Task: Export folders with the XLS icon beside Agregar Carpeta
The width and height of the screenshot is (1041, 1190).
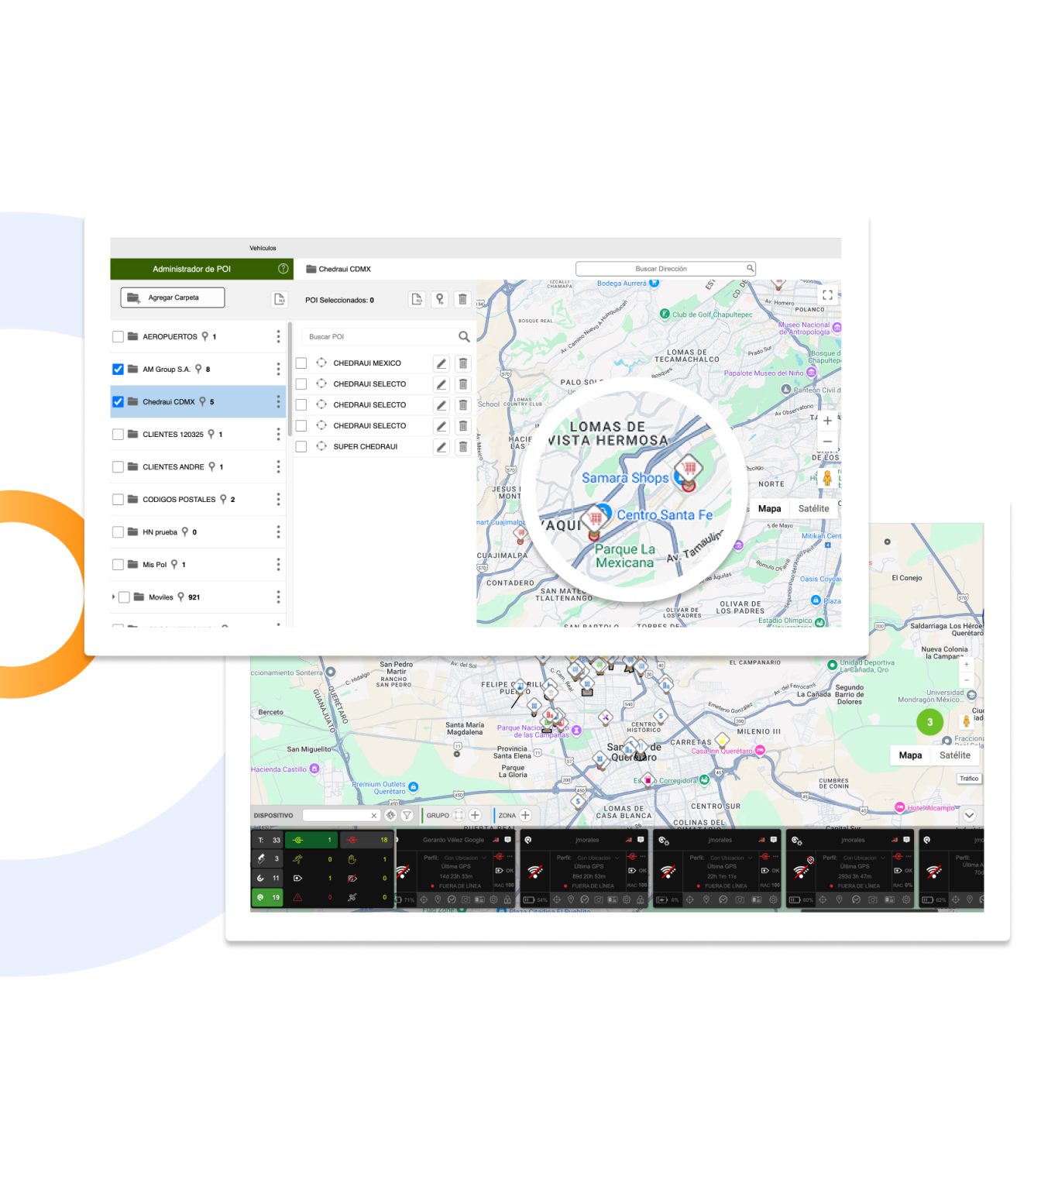Action: [x=280, y=299]
